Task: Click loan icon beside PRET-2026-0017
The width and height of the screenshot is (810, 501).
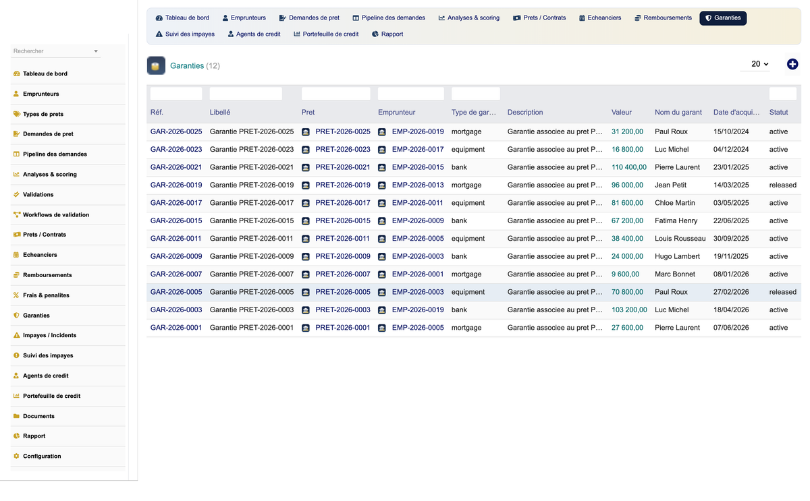Action: 306,203
